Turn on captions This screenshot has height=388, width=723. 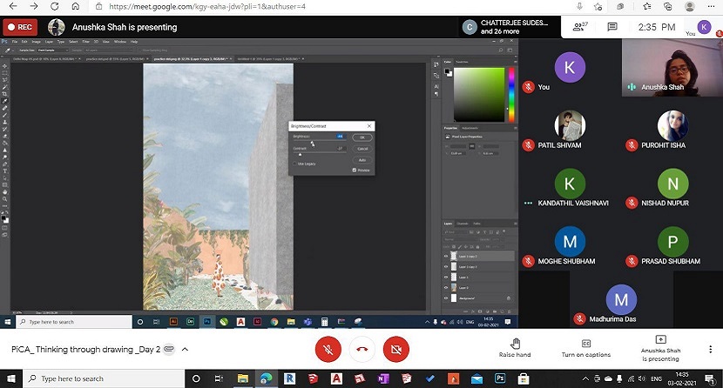click(x=586, y=347)
